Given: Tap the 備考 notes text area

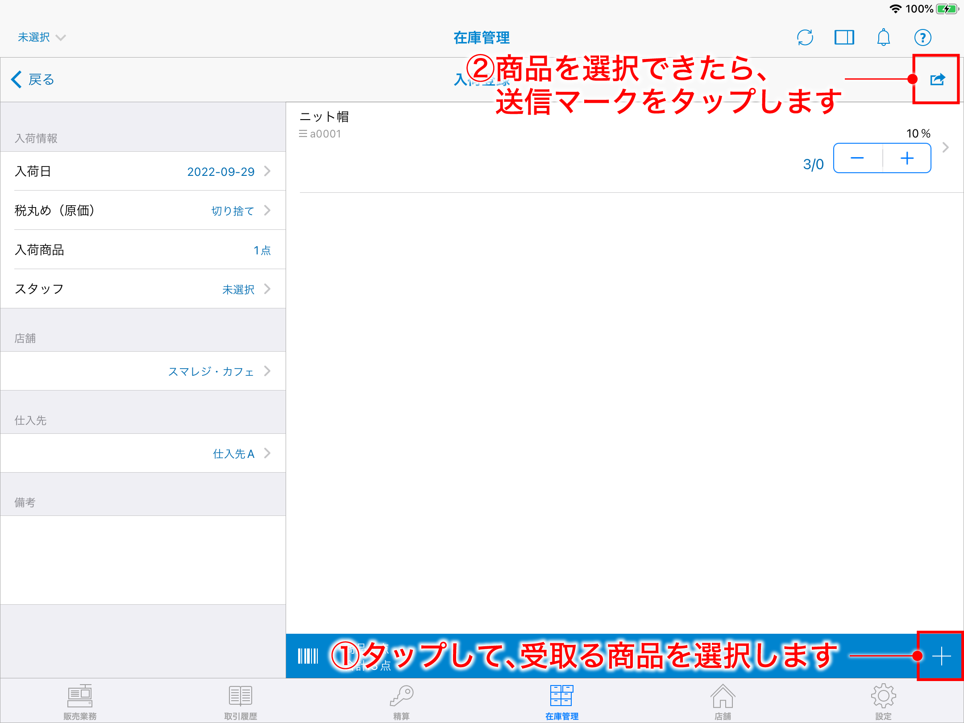Looking at the screenshot, I should point(143,560).
